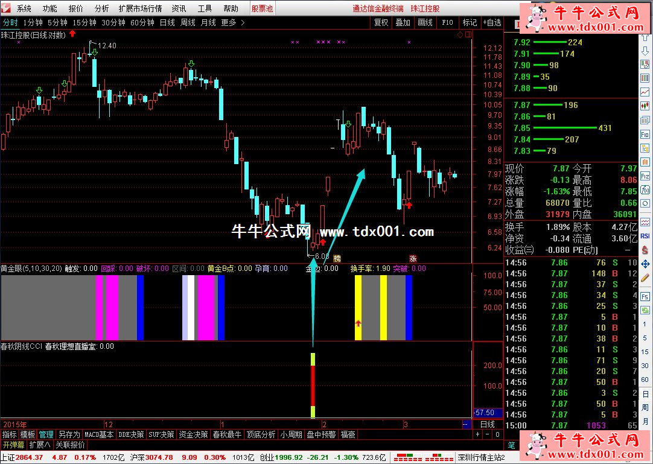Click minus zoom button at bottom right
Screen dimensions: 653x464
click(487, 434)
